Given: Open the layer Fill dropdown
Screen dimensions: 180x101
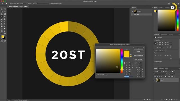Looking at the screenshot, I should (x=174, y=77).
